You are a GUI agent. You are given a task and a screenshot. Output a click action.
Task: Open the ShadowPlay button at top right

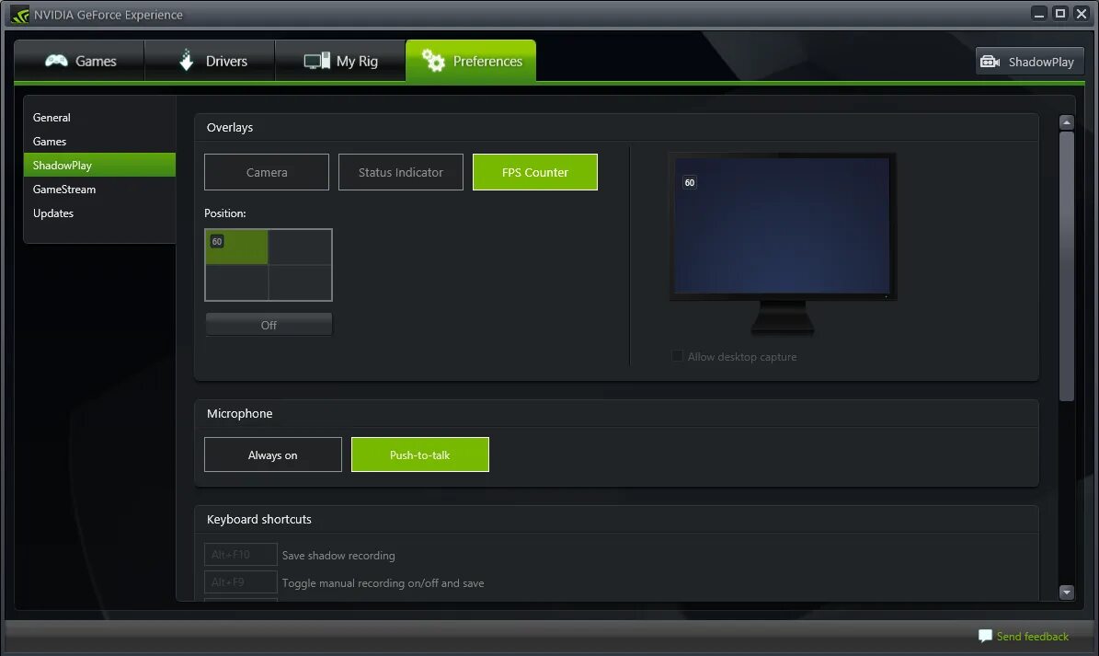coord(1030,62)
